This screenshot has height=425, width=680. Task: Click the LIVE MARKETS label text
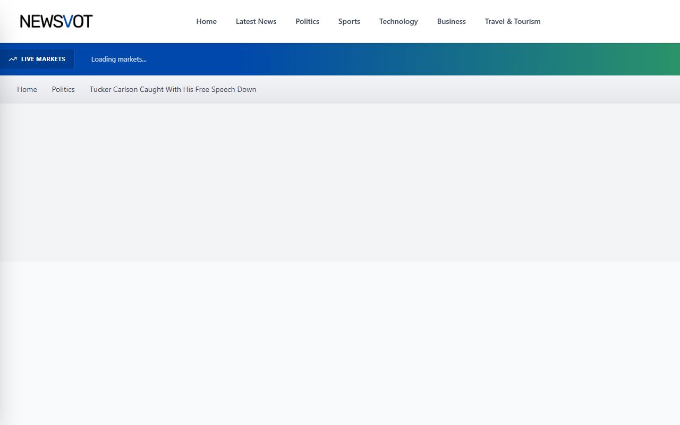pos(43,59)
